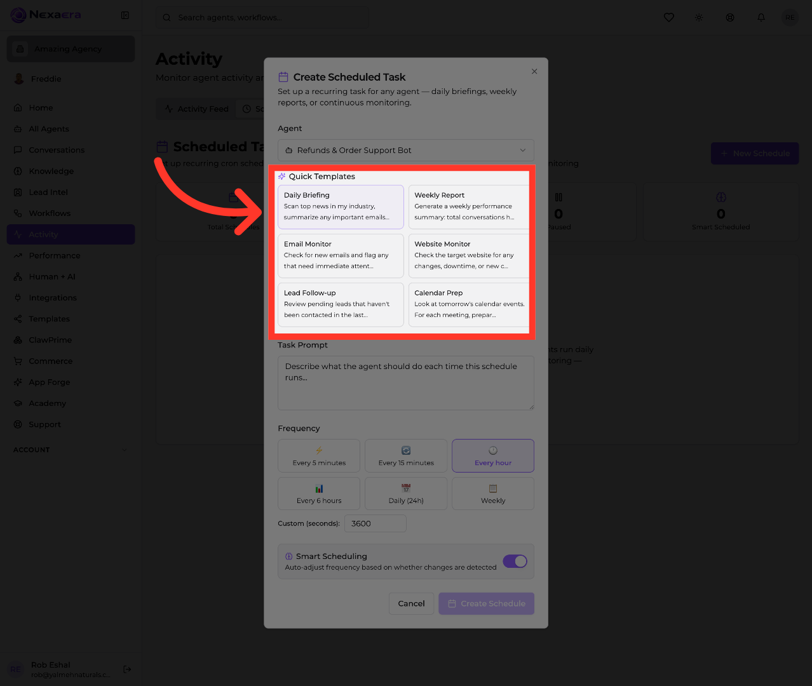Collapse the sidebar panel icon
Image resolution: width=812 pixels, height=686 pixels.
(x=125, y=15)
